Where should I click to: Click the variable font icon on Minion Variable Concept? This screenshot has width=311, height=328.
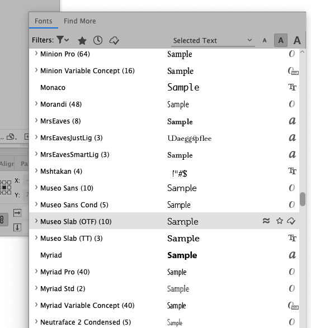coord(293,71)
